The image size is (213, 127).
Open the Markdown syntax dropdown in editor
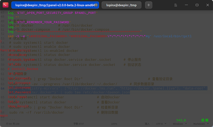tap(201, 124)
